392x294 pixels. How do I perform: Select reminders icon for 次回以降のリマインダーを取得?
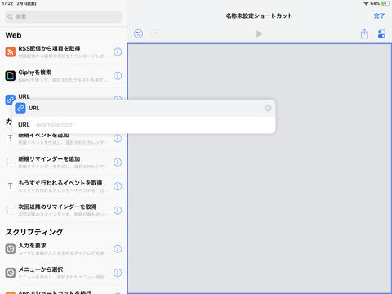[11, 210]
